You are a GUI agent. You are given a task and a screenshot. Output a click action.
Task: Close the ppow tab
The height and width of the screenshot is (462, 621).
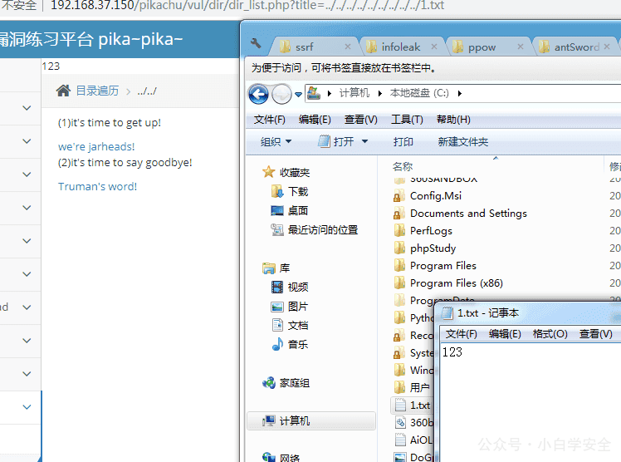tap(521, 47)
